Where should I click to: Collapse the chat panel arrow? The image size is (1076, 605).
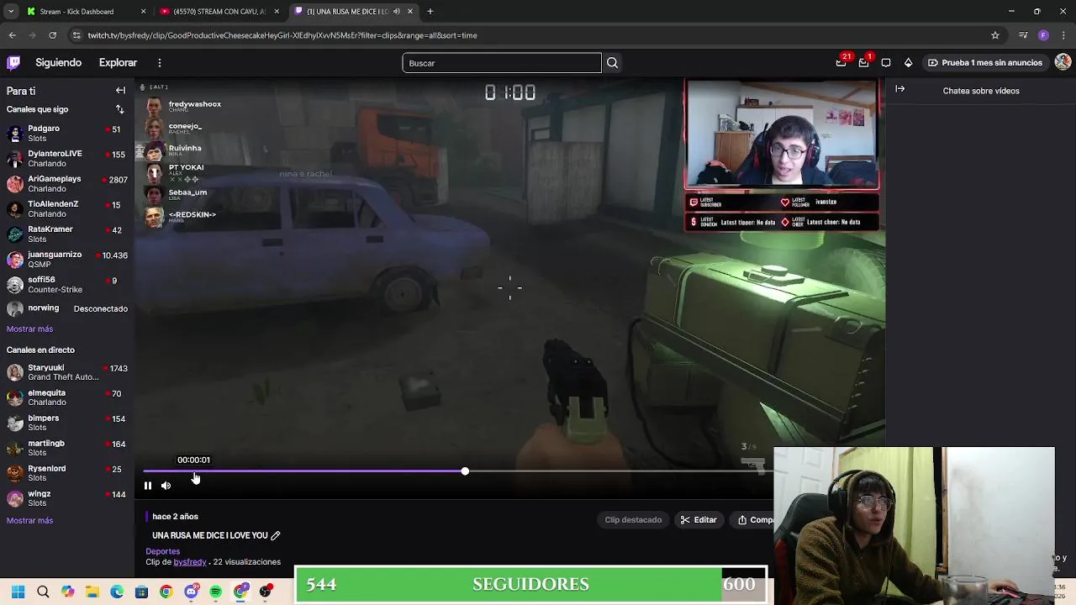point(900,89)
